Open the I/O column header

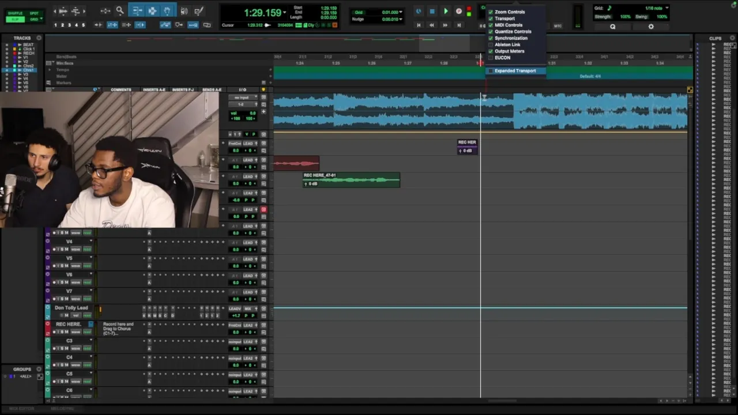tap(242, 89)
